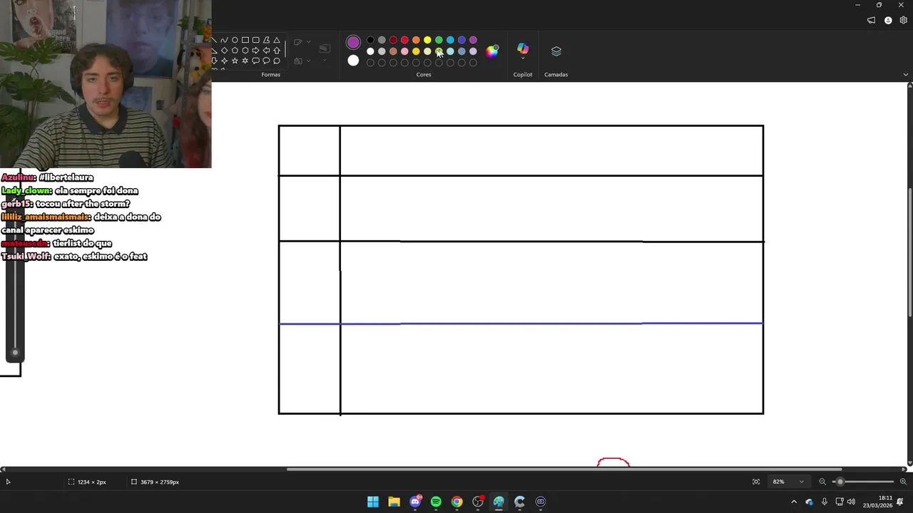
Task: Select the six-point star shape
Action: pos(245,61)
